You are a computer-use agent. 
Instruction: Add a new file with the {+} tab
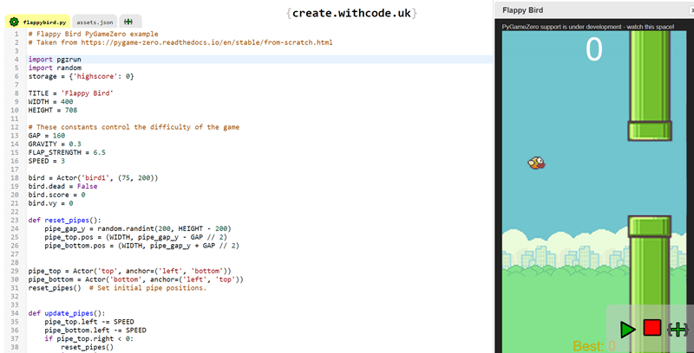(x=128, y=22)
